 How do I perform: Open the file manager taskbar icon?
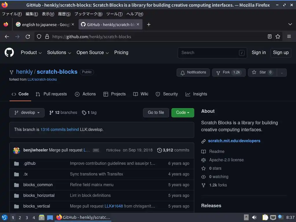tap(42, 217)
